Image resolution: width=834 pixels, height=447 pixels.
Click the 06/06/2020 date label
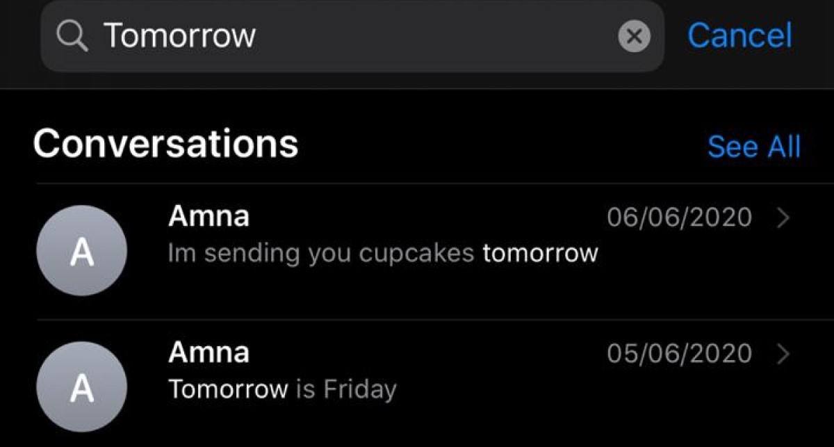(x=679, y=218)
